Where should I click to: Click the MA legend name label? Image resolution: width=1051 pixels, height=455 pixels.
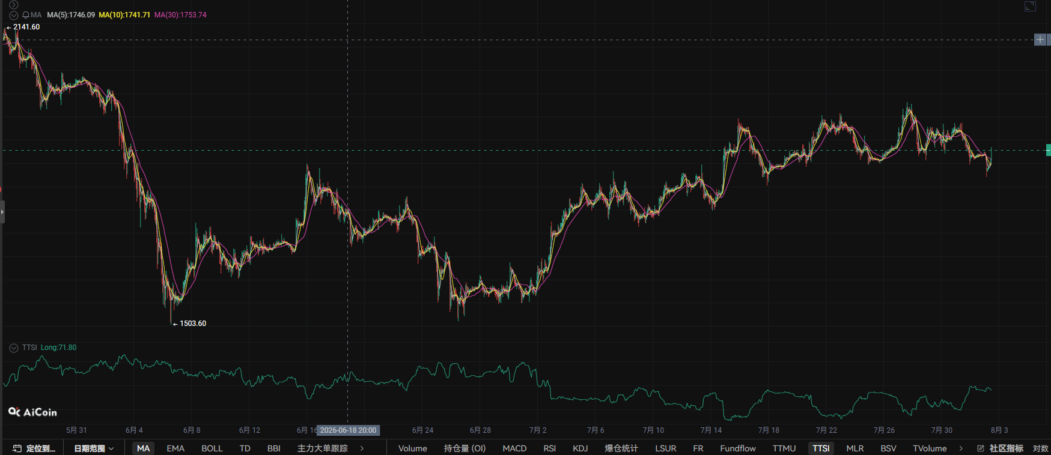[36, 15]
